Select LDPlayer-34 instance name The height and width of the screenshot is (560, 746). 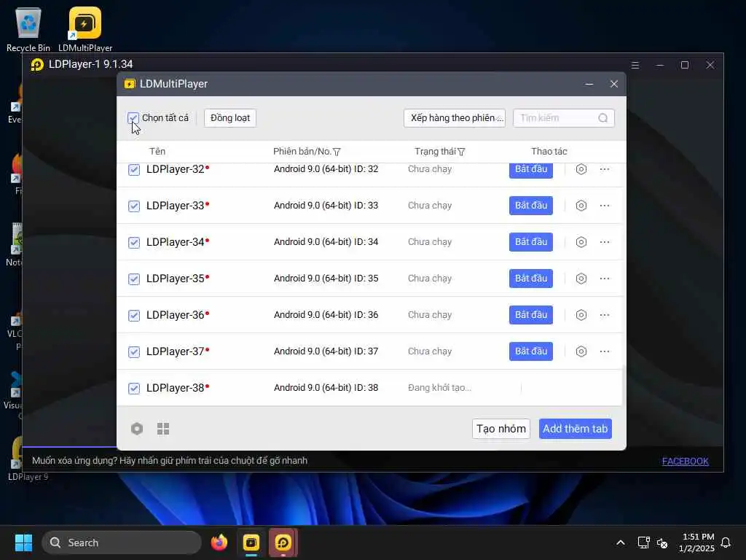(175, 242)
